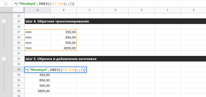Select row 25 header
Image resolution: width=206 pixels, height=97 pixels.
coord(19,21)
